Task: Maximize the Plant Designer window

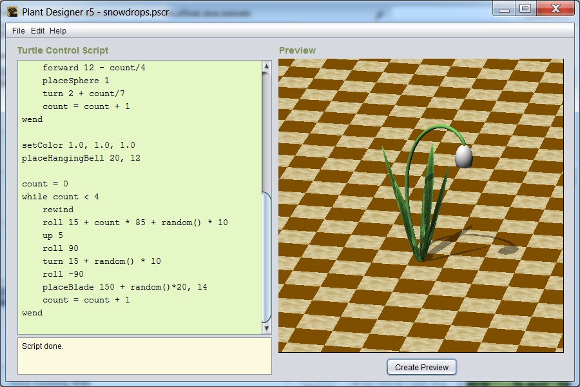Action: [525, 9]
